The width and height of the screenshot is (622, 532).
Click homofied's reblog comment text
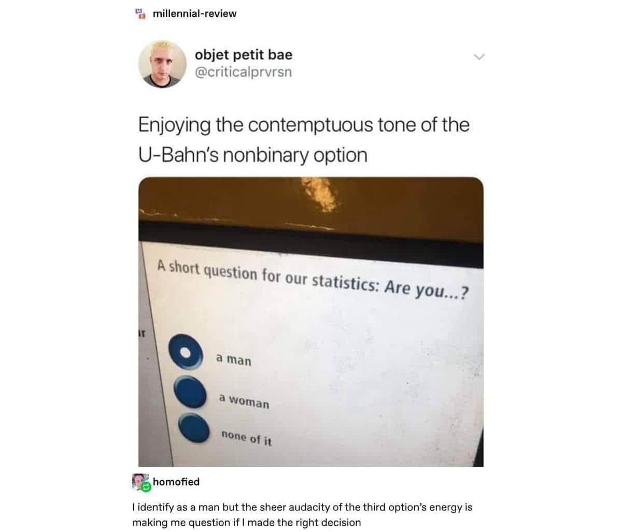pos(302,514)
